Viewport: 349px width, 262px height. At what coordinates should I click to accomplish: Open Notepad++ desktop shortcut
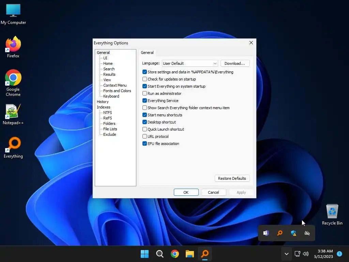[13, 114]
